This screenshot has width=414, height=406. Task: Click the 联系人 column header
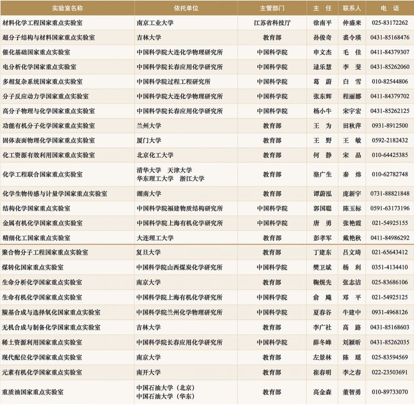coord(352,8)
